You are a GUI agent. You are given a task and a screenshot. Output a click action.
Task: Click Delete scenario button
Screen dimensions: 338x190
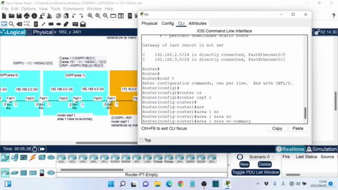(x=265, y=164)
